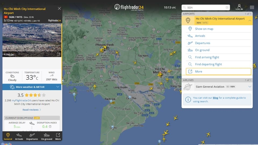Switch to the Arrivals tab in bottom bar
This screenshot has width=258, height=145.
click(19, 136)
